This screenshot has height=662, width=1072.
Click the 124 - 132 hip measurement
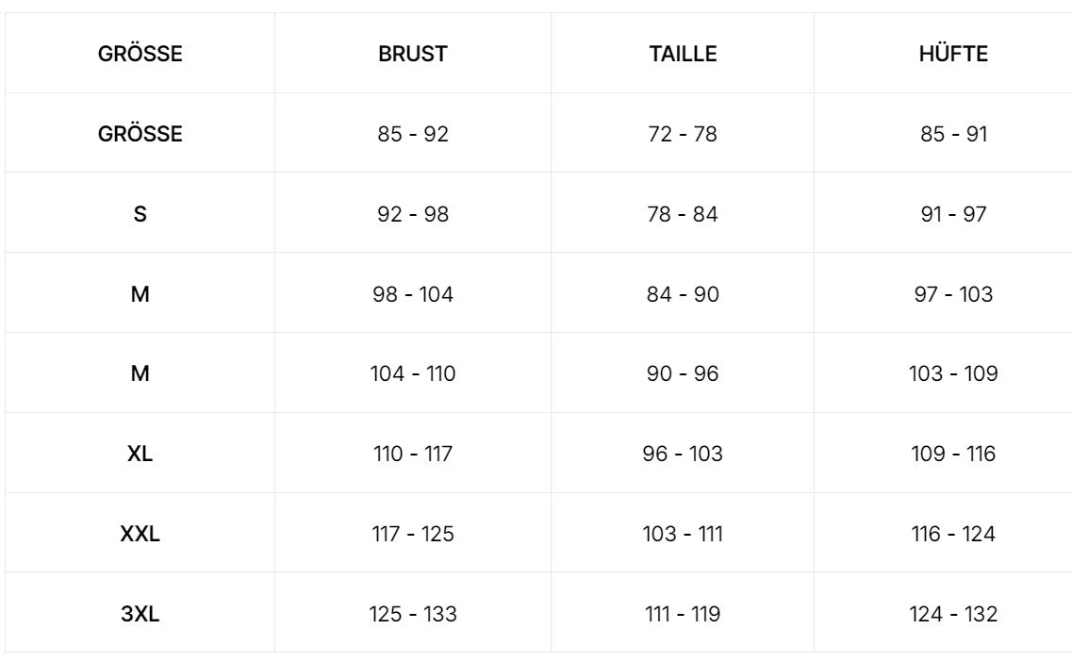pos(952,615)
